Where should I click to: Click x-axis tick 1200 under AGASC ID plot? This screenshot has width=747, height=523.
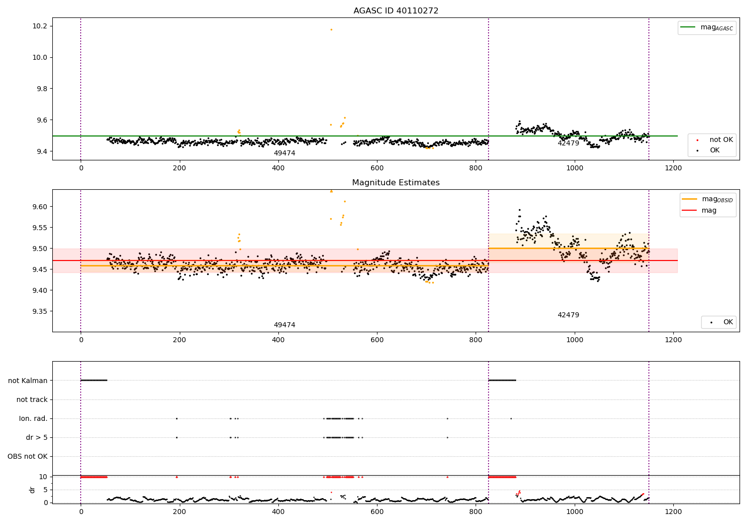pos(673,168)
